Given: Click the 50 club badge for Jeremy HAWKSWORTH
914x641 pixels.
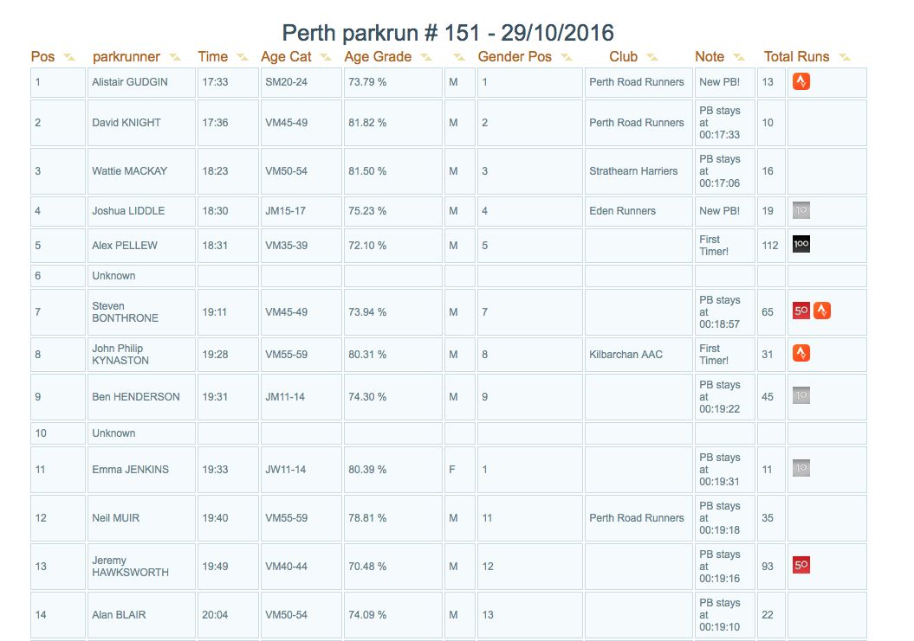Looking at the screenshot, I should (801, 565).
